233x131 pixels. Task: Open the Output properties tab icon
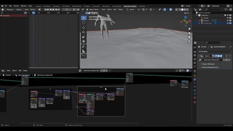coord(195,56)
